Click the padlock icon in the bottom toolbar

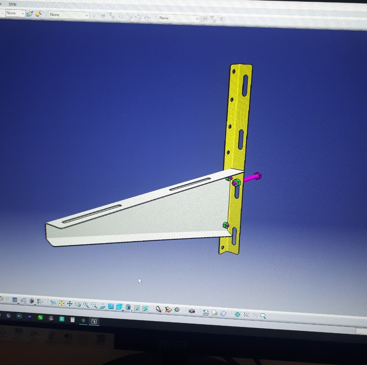[32, 301]
